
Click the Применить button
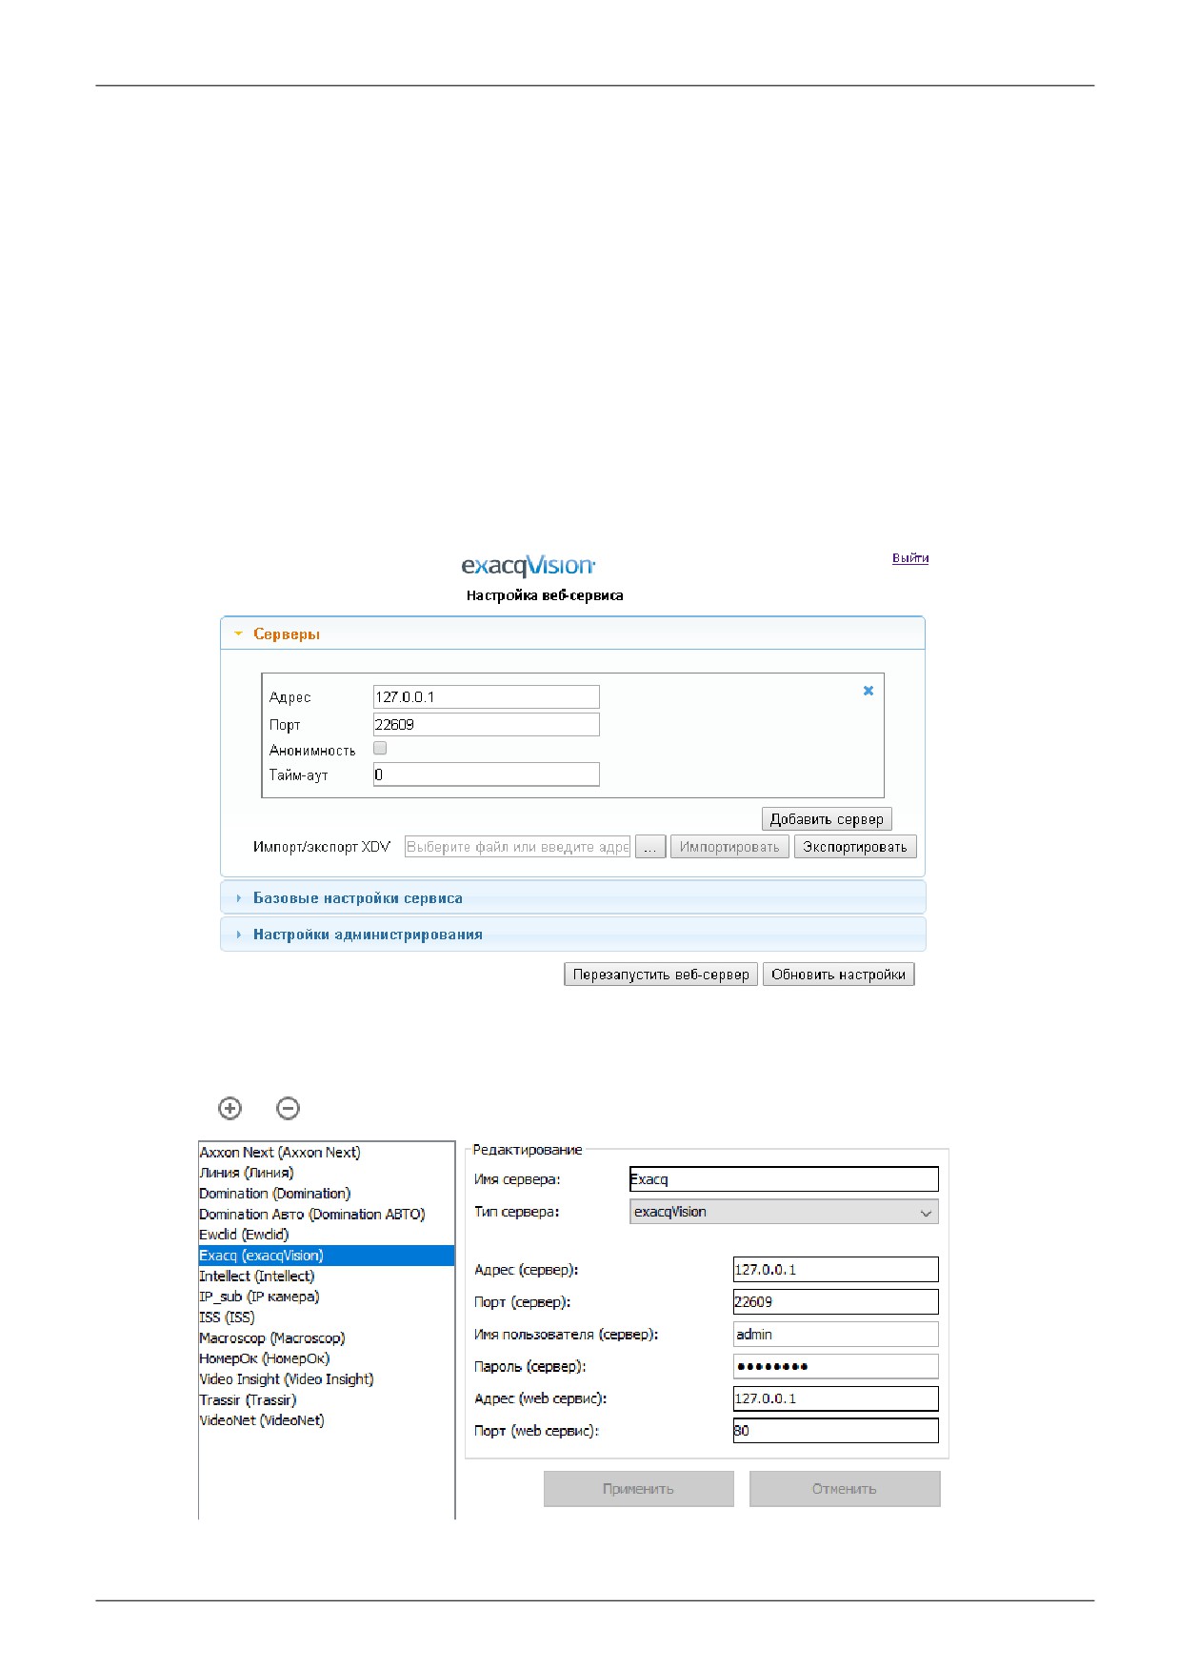pyautogui.click(x=639, y=1489)
